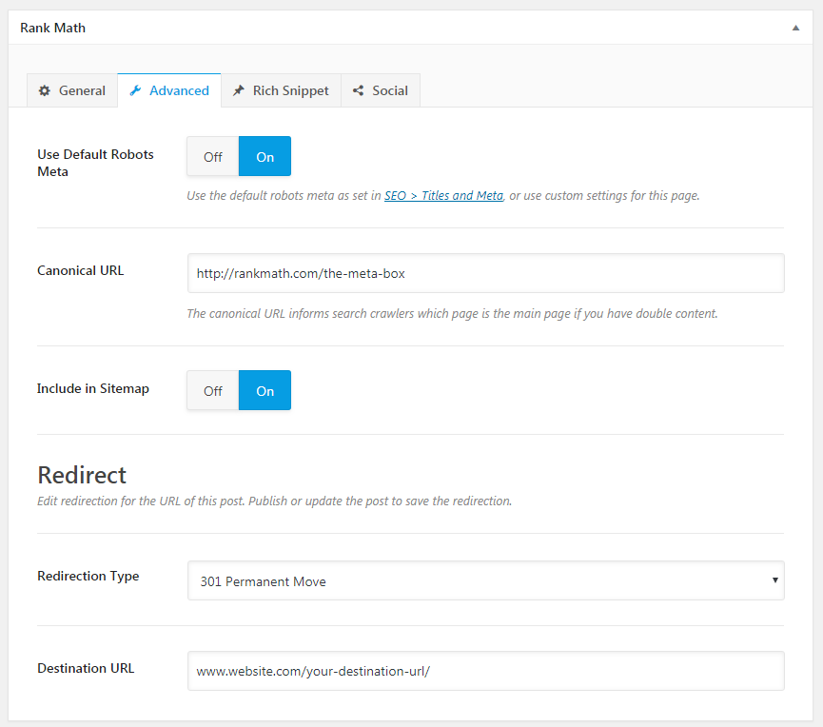Turn On Use Default Robots Meta
This screenshot has width=823, height=727.
click(265, 156)
